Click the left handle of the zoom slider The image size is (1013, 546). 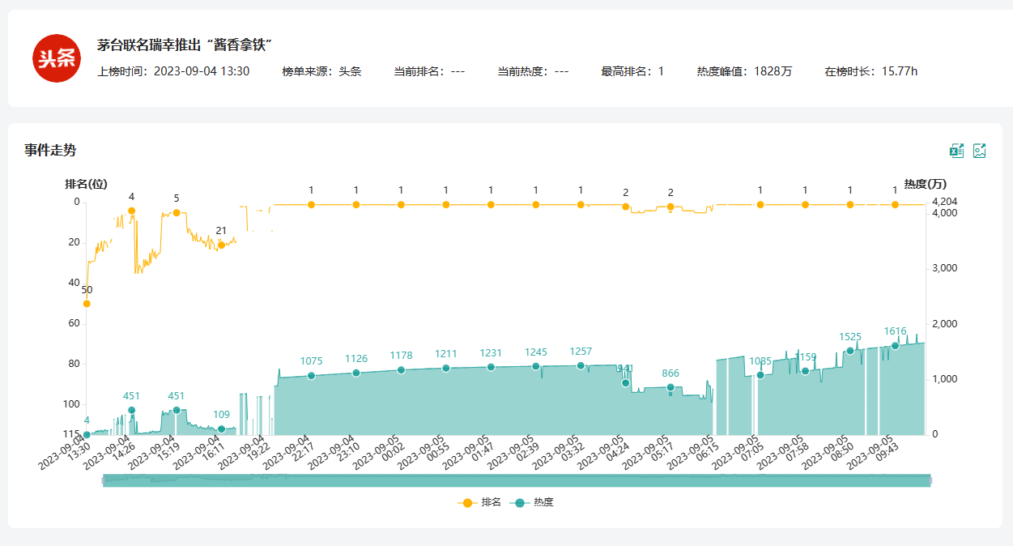pos(103,481)
